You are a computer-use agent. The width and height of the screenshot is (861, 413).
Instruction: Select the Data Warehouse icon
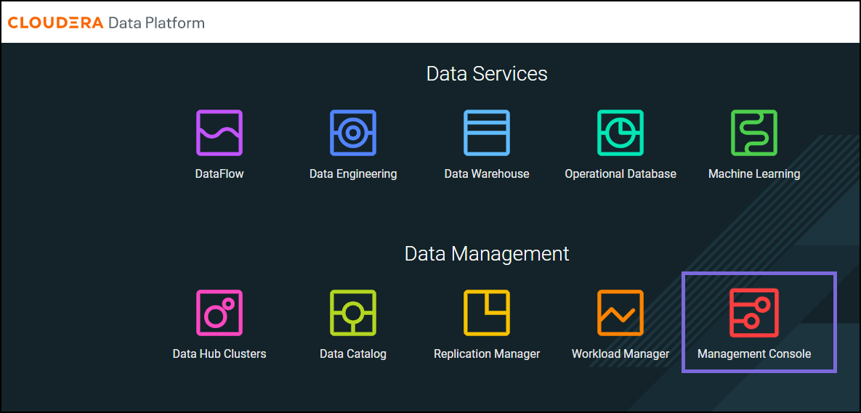click(487, 133)
